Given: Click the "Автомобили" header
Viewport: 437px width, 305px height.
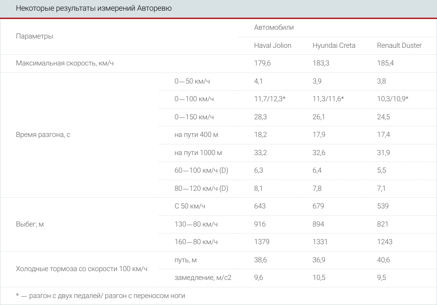Looking at the screenshot, I should coord(274,27).
